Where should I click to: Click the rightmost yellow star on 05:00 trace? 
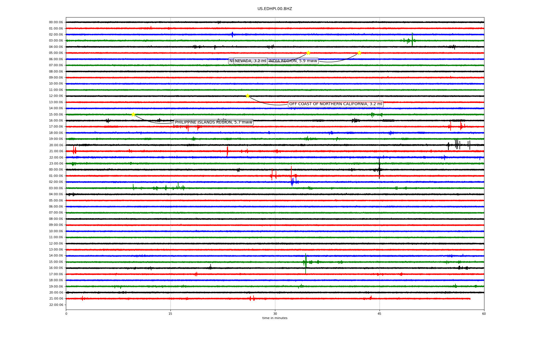[x=359, y=53]
